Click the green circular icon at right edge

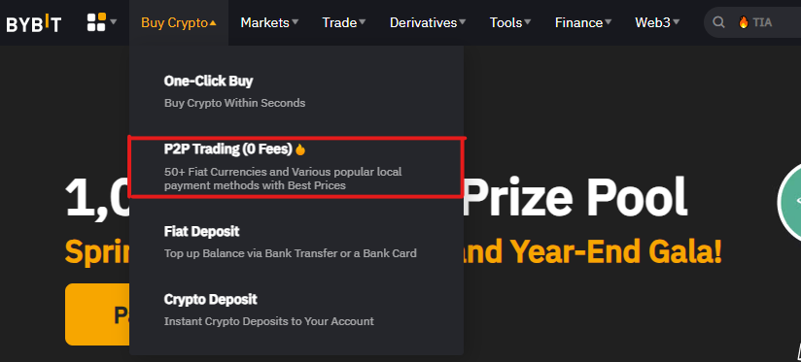(x=789, y=202)
